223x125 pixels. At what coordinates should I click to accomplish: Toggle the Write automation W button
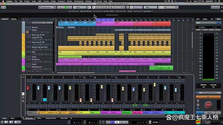coord(68,7)
